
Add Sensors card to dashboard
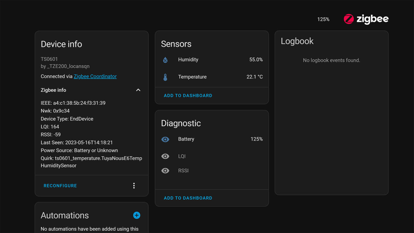188,95
